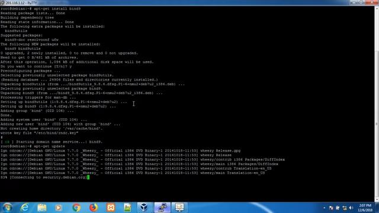The width and height of the screenshot is (379, 213).
Task: Launch Google Chrome from the taskbar
Action: [x=76, y=208]
